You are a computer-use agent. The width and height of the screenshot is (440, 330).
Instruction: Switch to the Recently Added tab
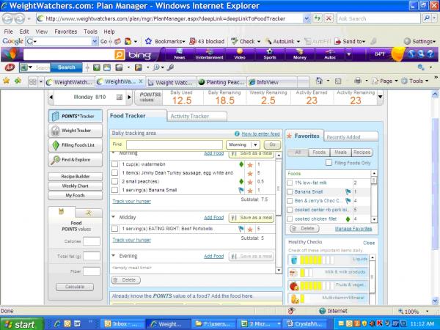coord(351,136)
